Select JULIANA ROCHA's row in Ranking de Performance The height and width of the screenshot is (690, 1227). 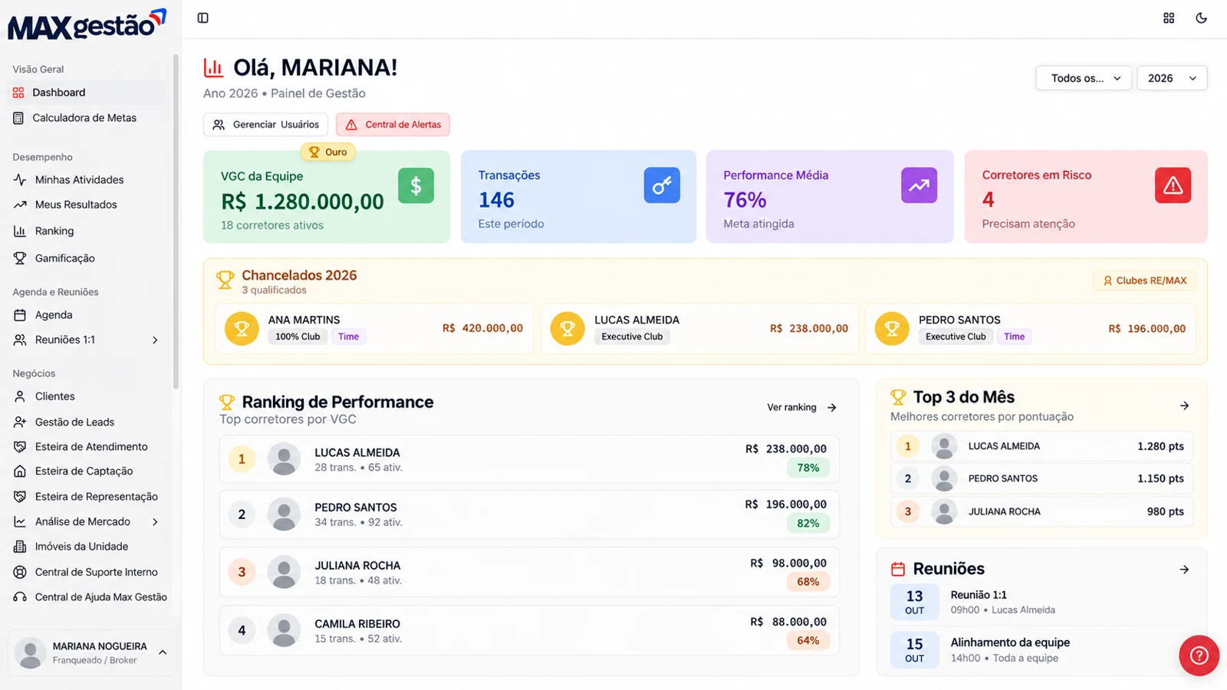tap(529, 572)
